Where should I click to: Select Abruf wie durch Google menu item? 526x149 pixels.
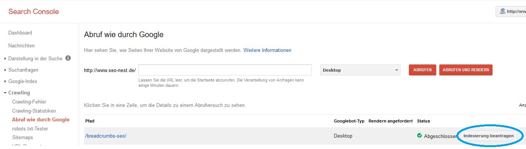tap(41, 119)
